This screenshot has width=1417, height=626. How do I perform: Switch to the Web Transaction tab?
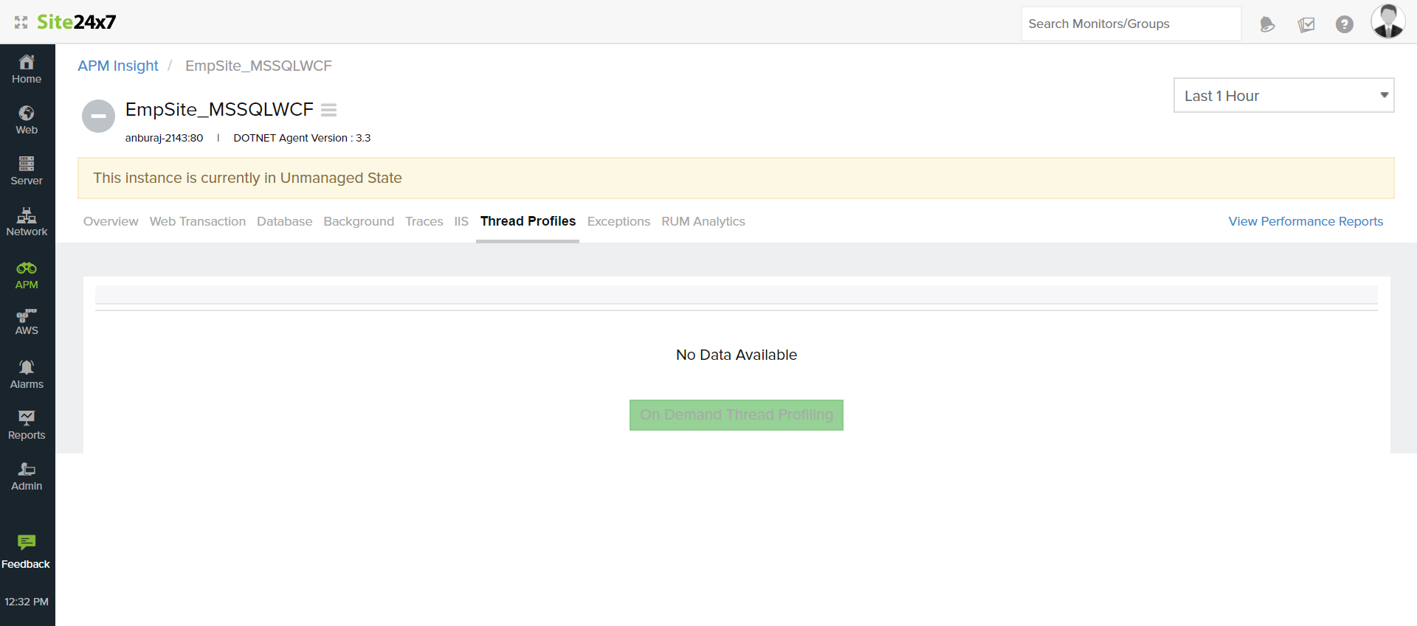tap(197, 221)
